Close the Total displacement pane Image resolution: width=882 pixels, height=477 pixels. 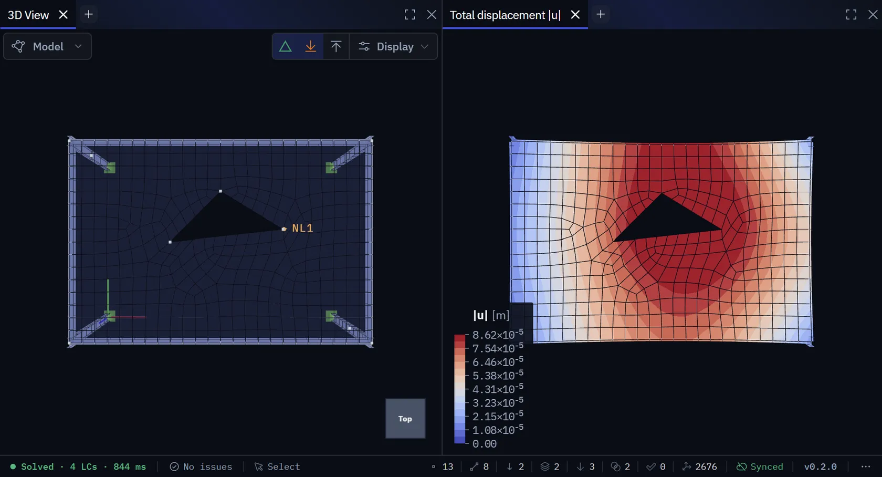point(873,15)
